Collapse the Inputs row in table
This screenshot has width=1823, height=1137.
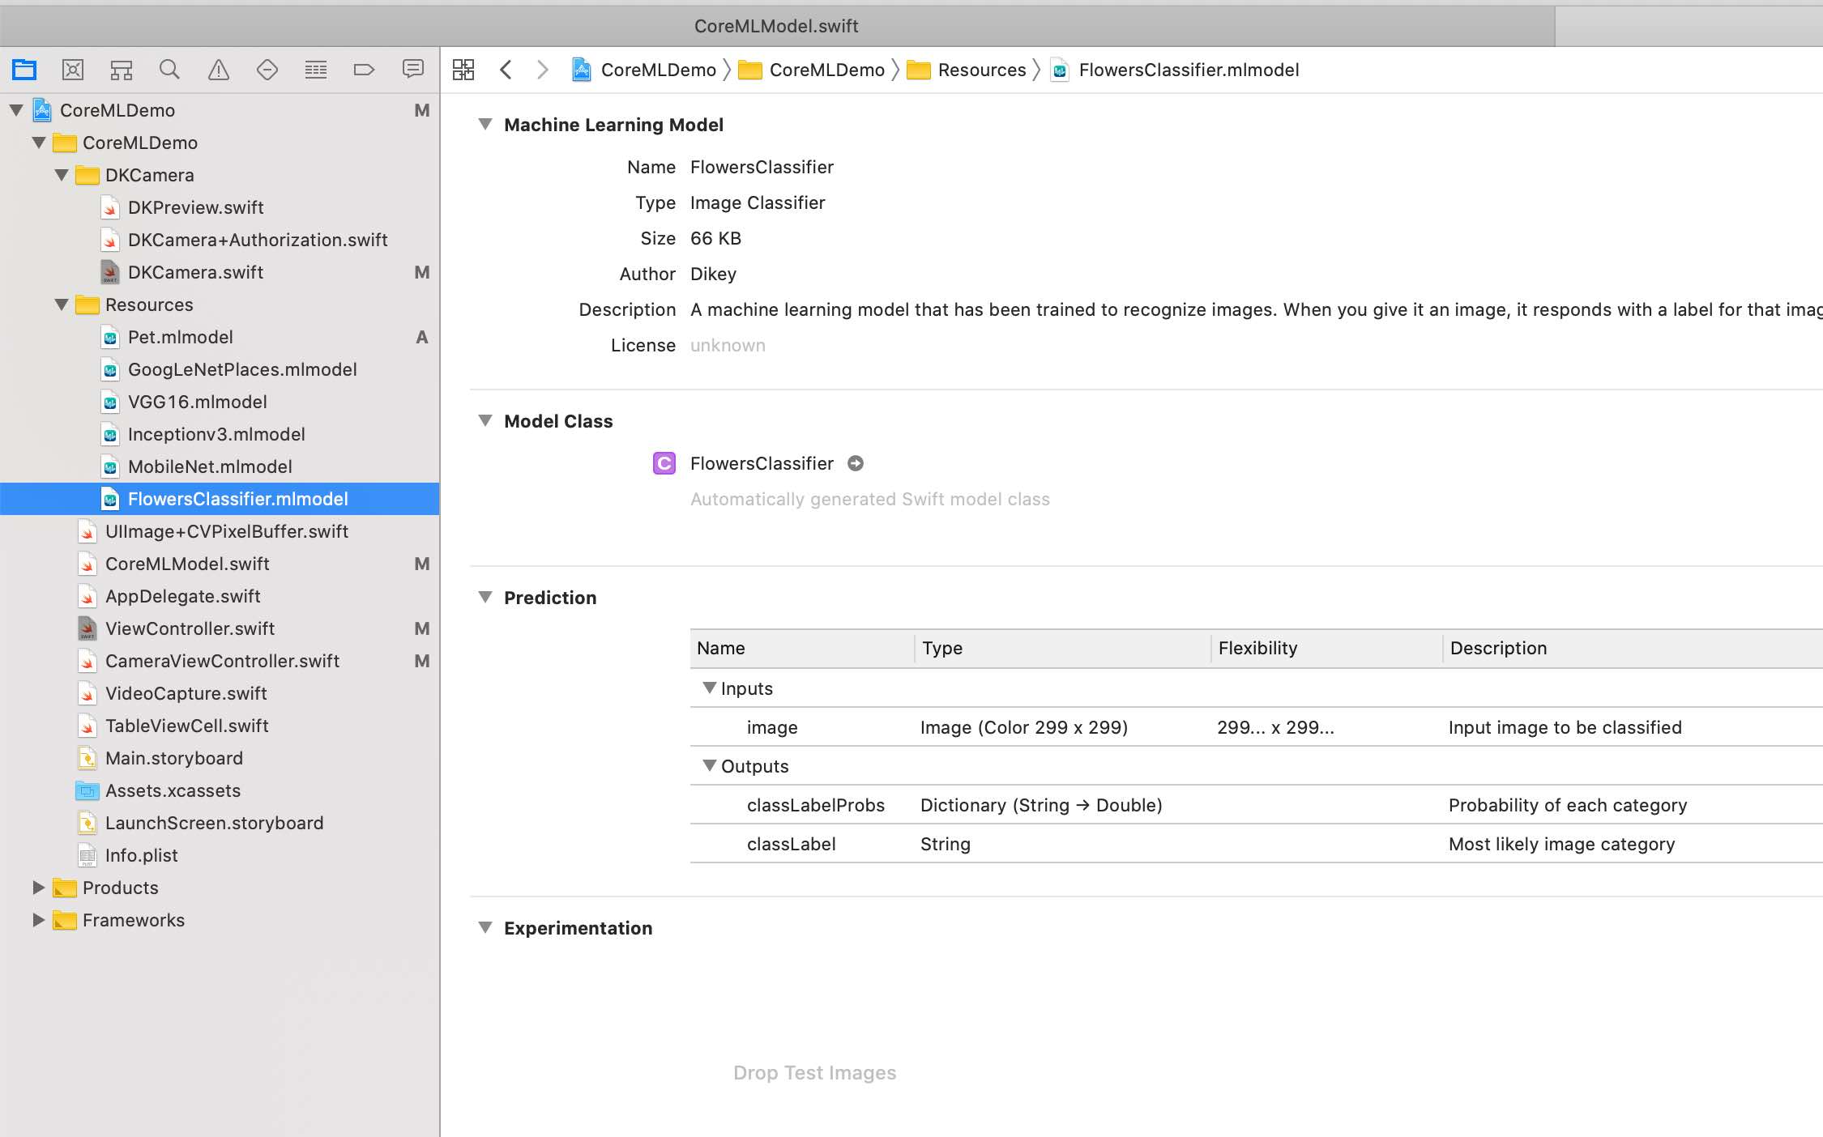[710, 688]
